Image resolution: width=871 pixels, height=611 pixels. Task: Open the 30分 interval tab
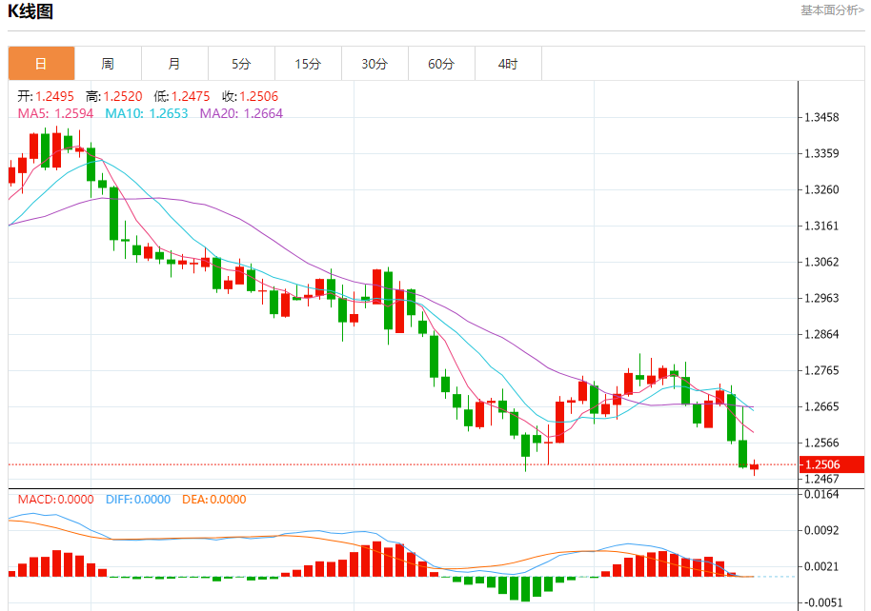click(x=375, y=64)
